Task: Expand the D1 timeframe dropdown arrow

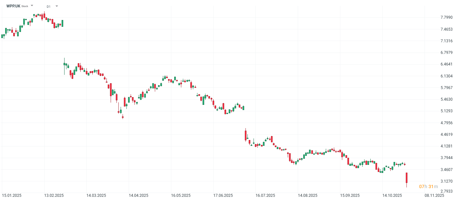Action: tap(57, 6)
